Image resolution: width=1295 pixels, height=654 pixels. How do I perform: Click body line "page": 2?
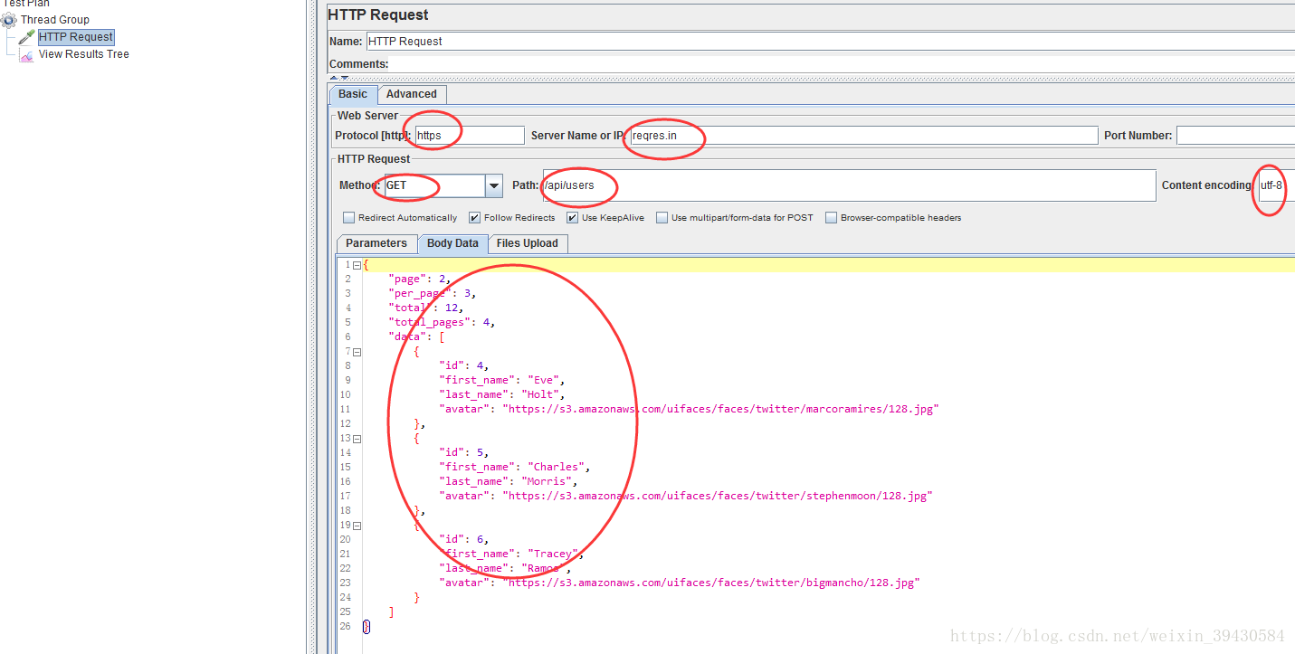tap(419, 280)
